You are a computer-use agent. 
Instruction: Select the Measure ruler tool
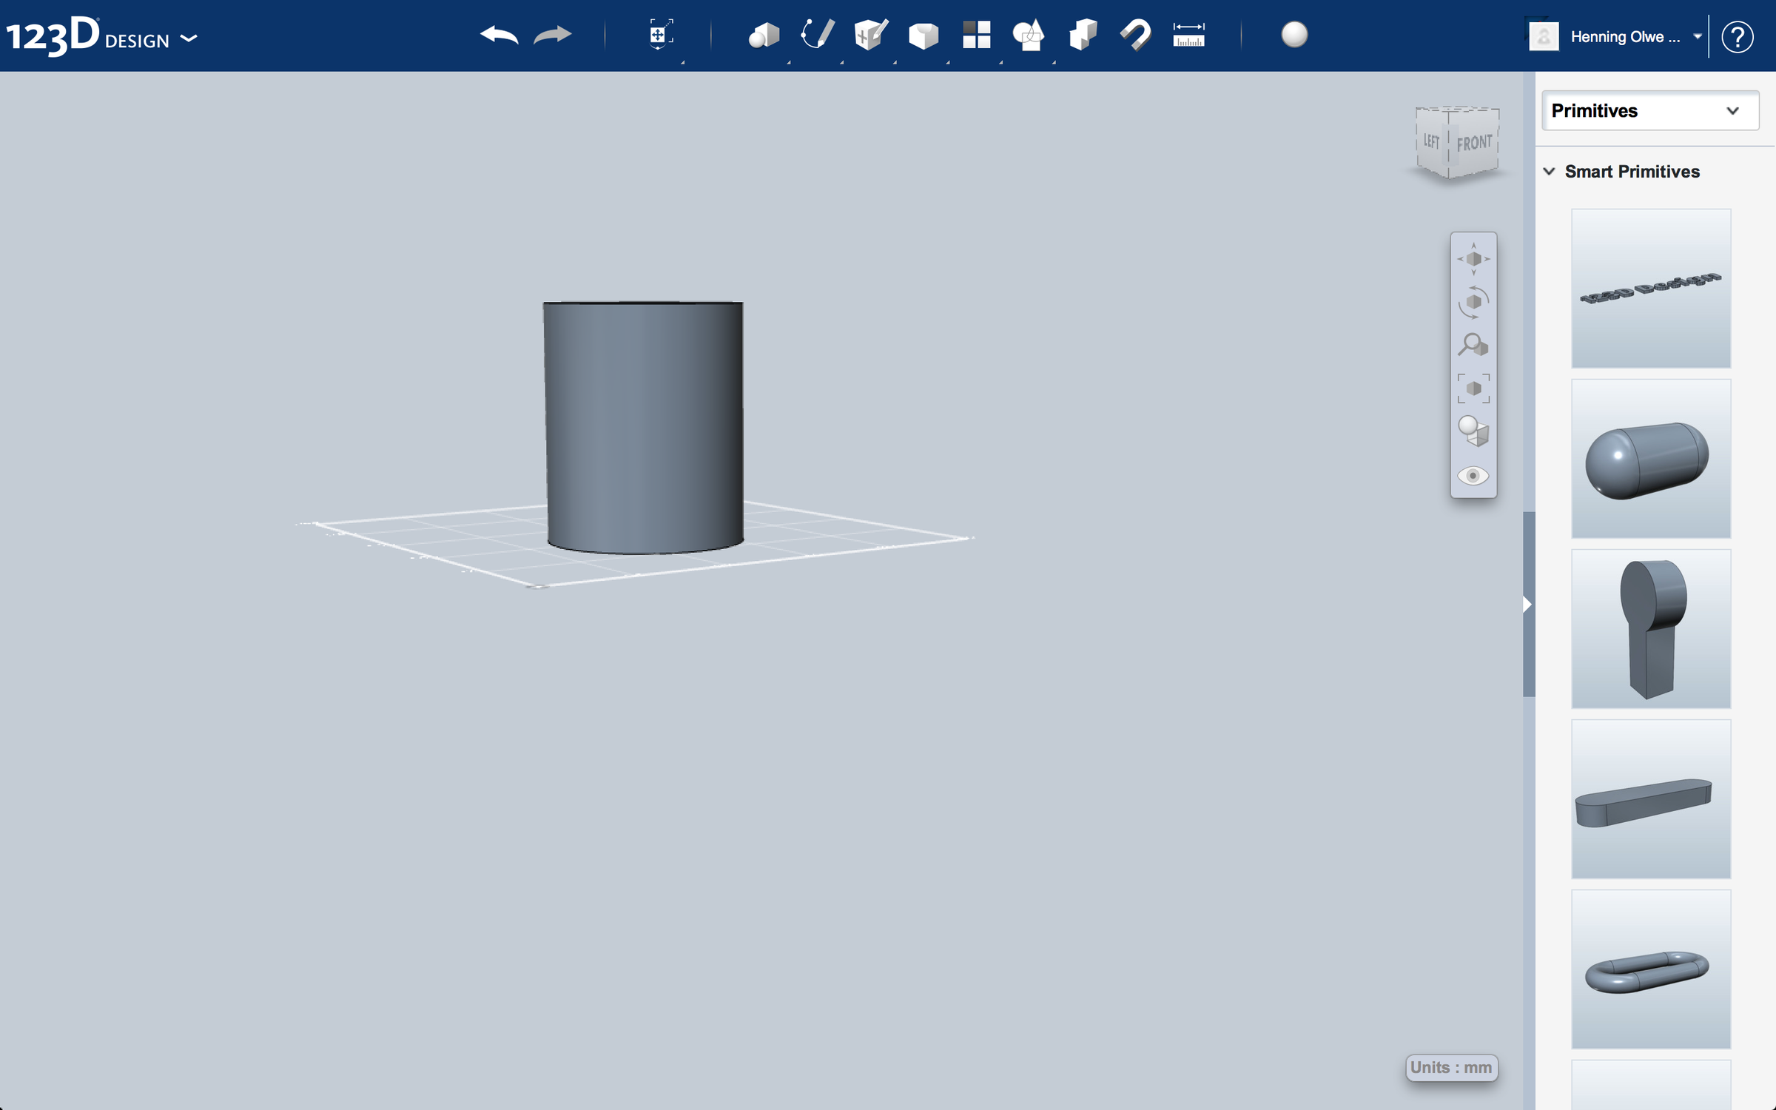point(1188,35)
